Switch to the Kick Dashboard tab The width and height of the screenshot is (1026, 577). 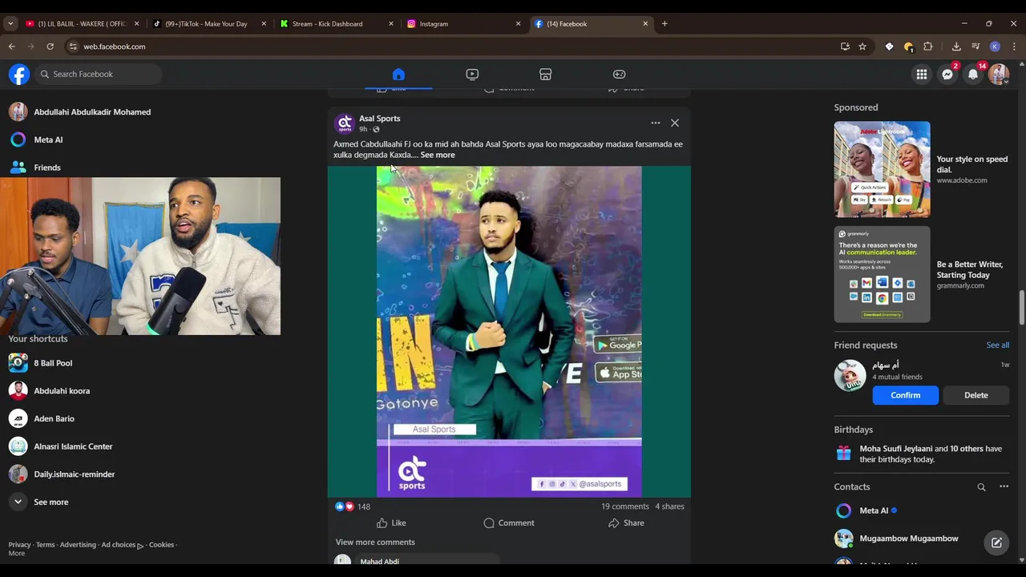(337, 24)
